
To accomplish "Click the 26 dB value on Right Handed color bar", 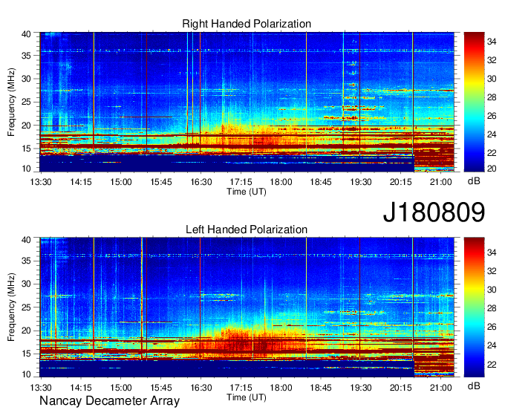I will [x=492, y=116].
